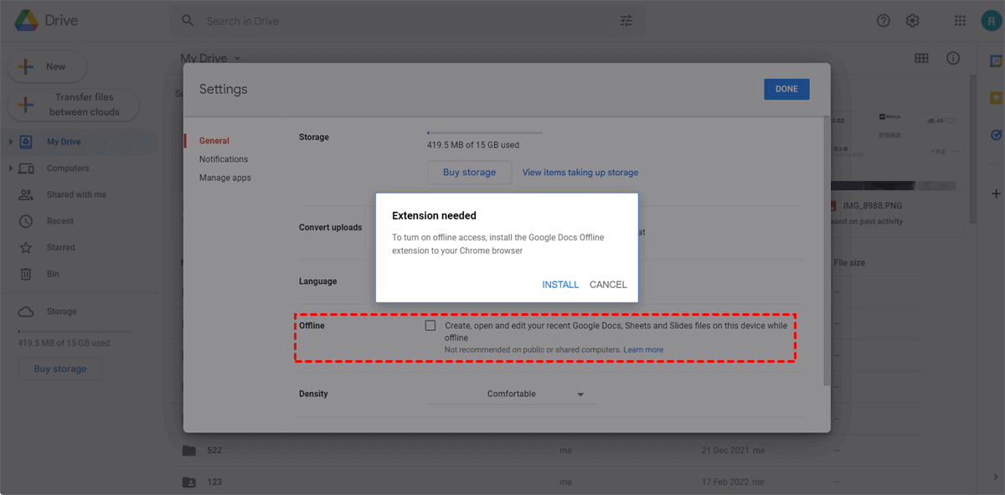The height and width of the screenshot is (495, 1005).
Task: Open Keep side panel icon
Action: 996,97
